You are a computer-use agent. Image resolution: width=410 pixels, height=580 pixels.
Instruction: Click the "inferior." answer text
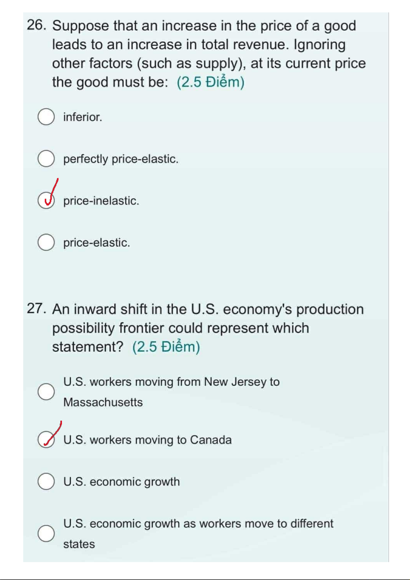[x=83, y=117]
